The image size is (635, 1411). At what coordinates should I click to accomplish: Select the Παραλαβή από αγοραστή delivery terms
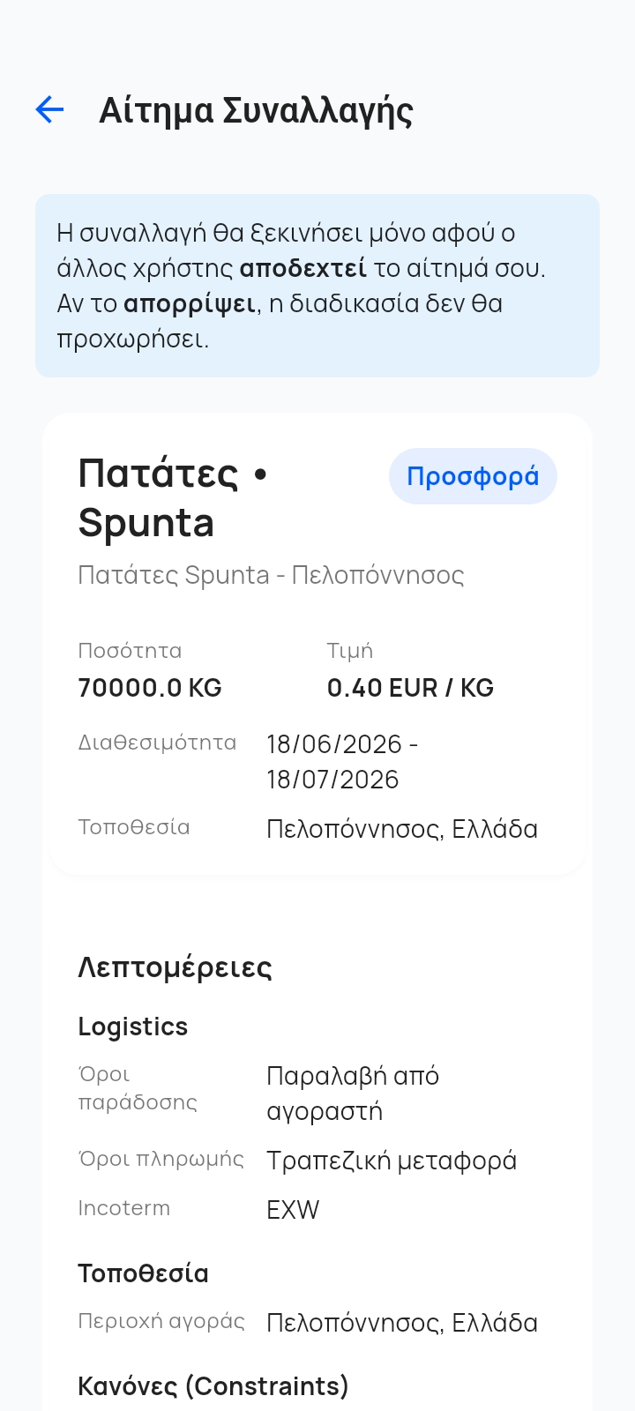353,1094
